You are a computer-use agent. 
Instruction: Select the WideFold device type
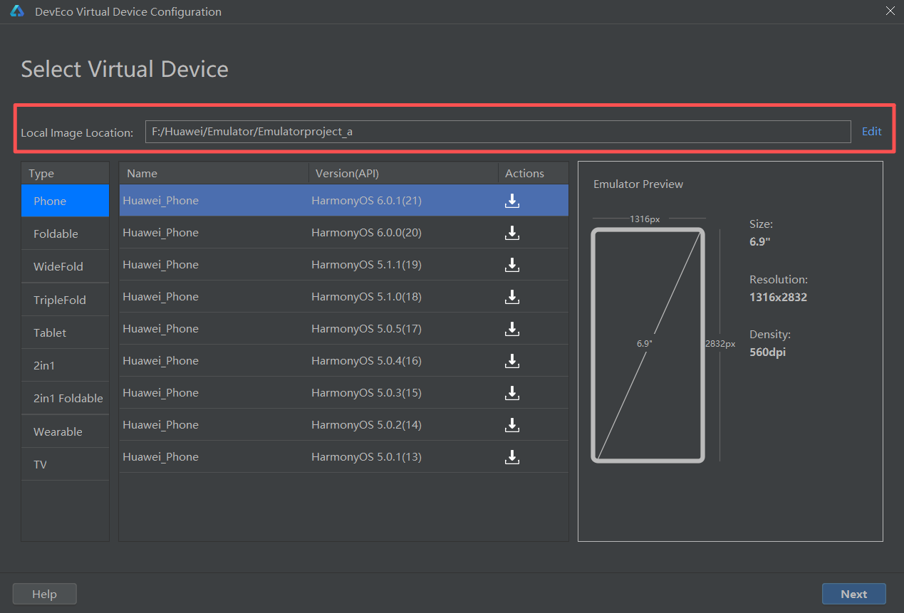point(65,266)
